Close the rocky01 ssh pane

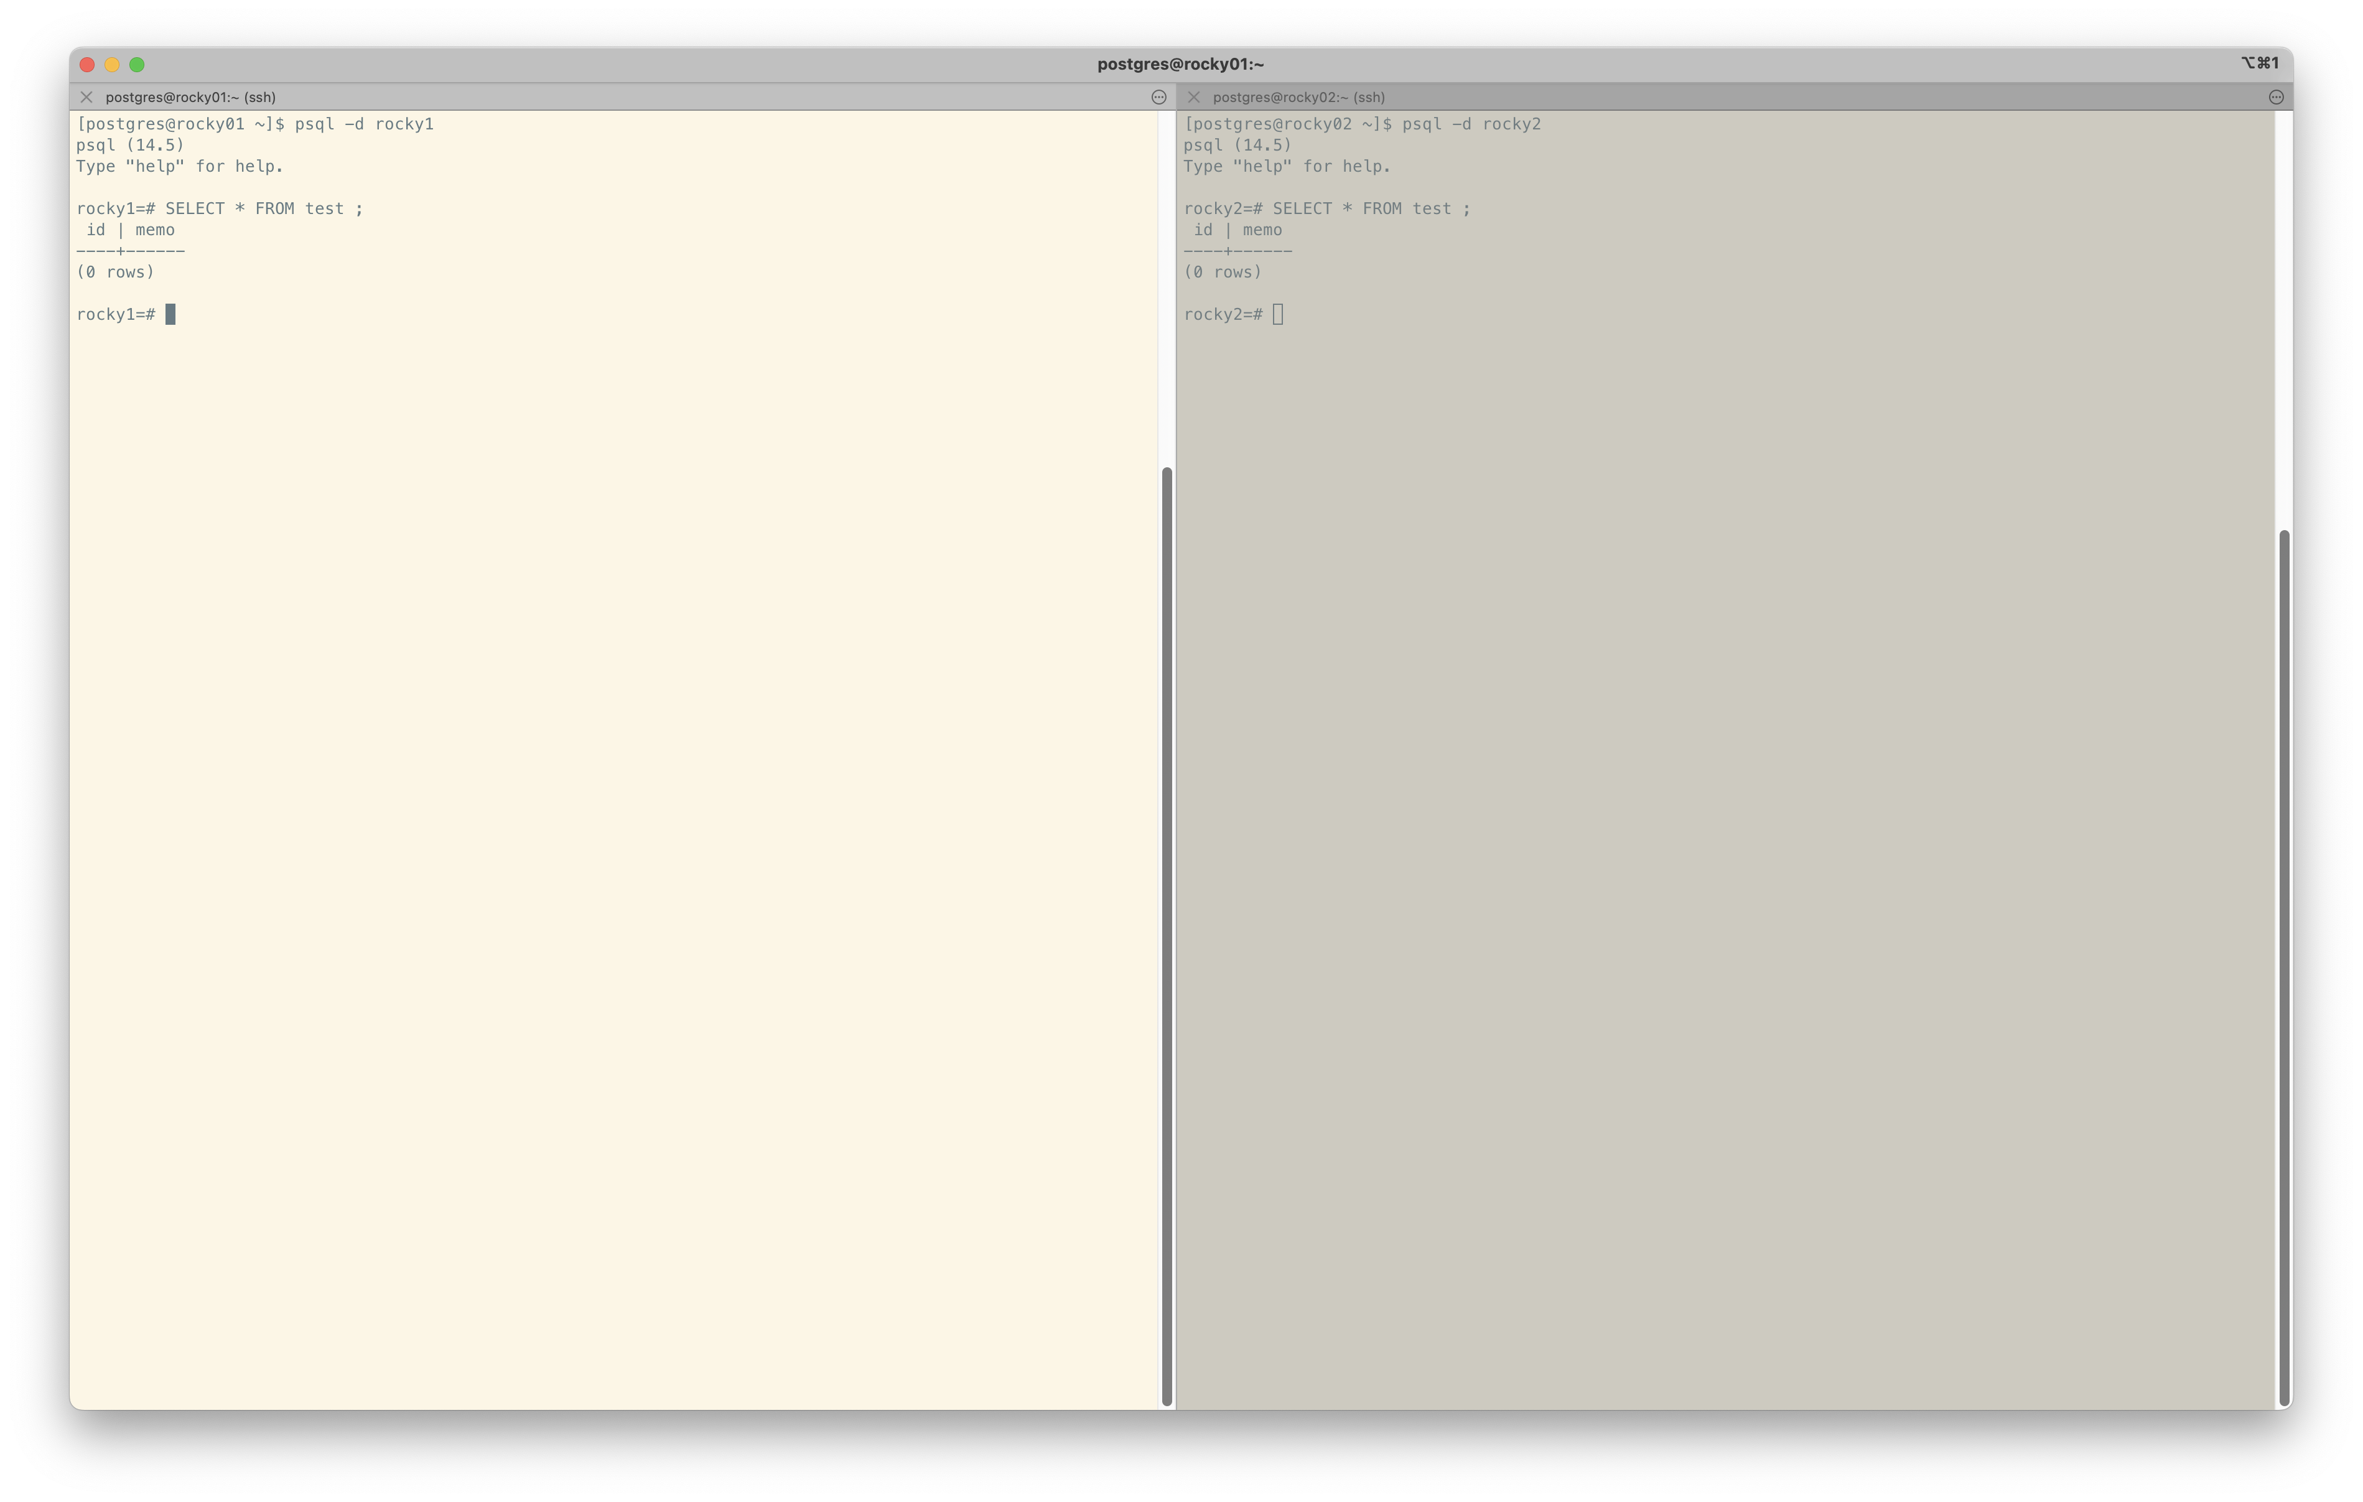click(86, 97)
